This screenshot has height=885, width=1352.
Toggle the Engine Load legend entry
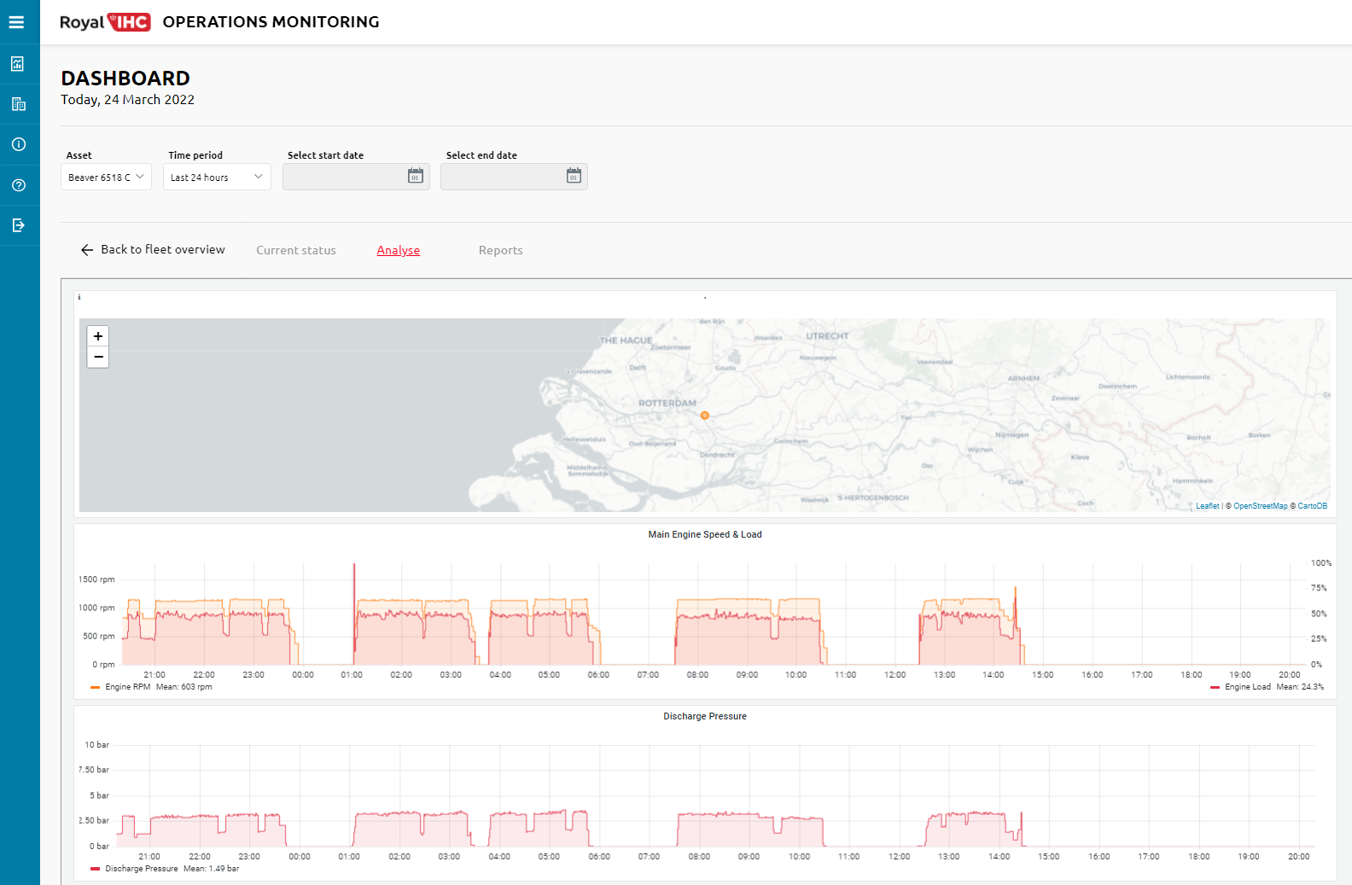[1247, 687]
